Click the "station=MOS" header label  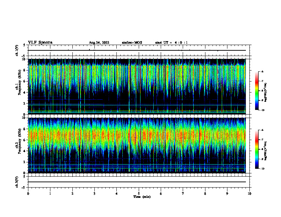click(x=132, y=43)
